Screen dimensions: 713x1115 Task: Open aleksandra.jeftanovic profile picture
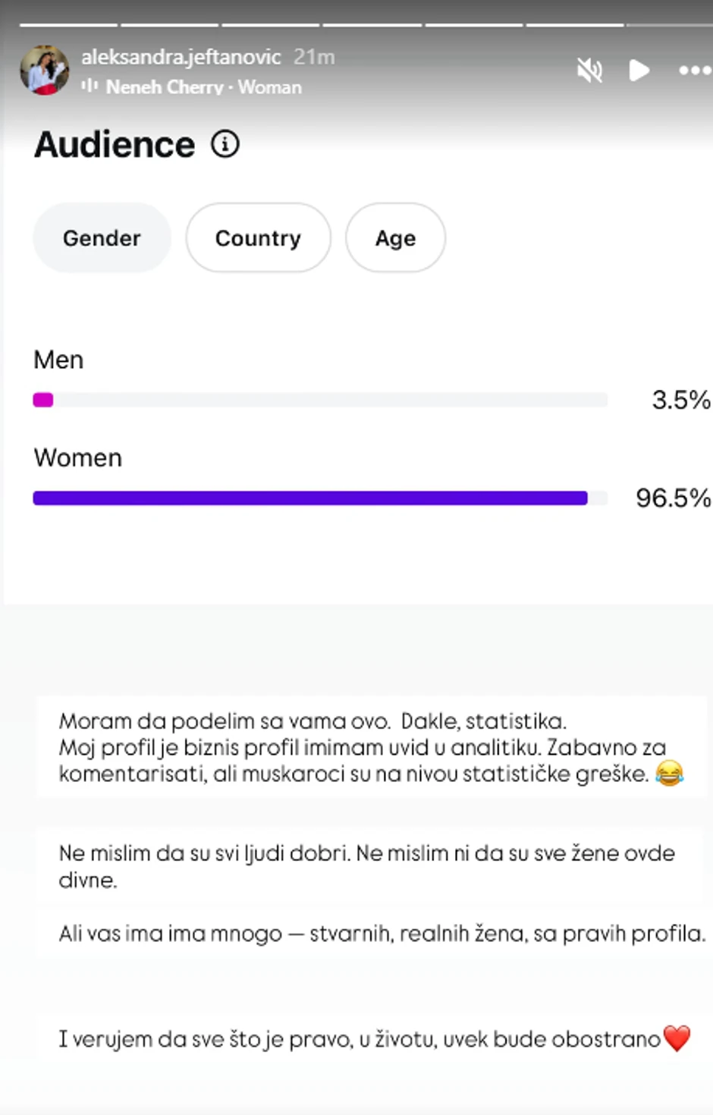pos(44,70)
